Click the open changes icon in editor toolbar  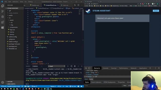point(75,5)
